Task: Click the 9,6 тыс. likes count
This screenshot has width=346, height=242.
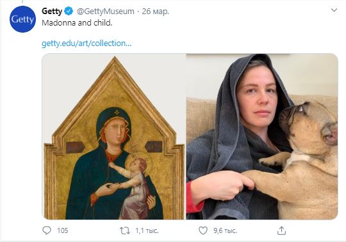Action: click(x=225, y=230)
